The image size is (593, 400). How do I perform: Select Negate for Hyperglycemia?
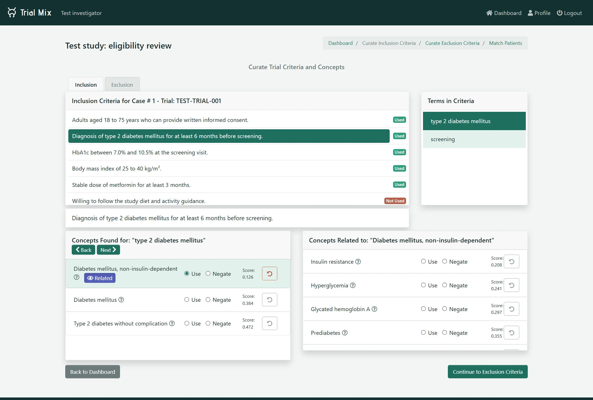pos(444,285)
